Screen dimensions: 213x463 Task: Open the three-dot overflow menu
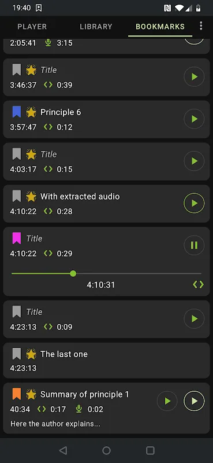[201, 26]
